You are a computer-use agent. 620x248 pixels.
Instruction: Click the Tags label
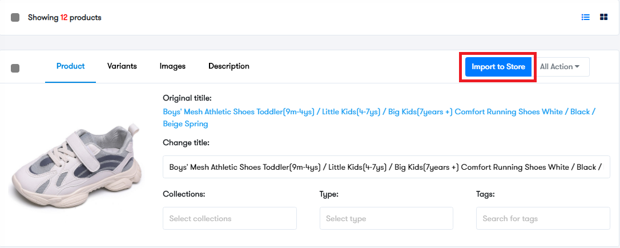pos(486,194)
